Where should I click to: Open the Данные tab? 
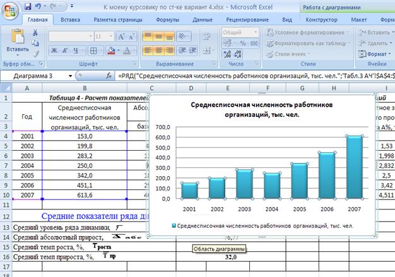[203, 20]
